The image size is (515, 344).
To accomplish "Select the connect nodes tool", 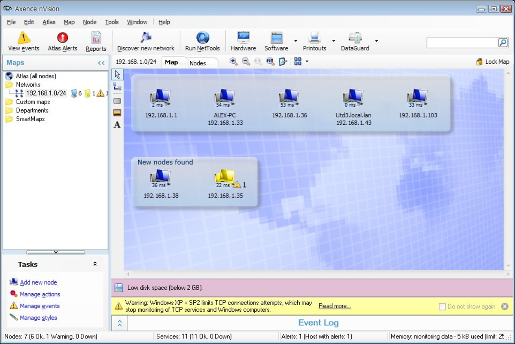I will point(117,87).
